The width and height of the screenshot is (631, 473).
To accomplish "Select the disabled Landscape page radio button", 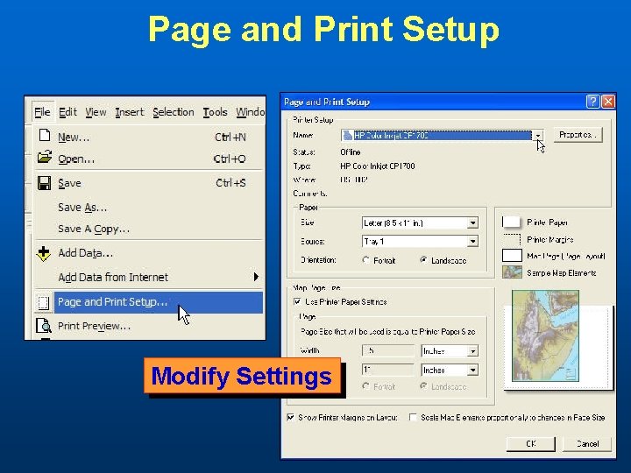I will 423,386.
